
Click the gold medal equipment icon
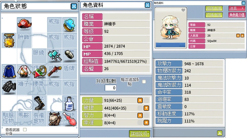[x=9, y=40]
